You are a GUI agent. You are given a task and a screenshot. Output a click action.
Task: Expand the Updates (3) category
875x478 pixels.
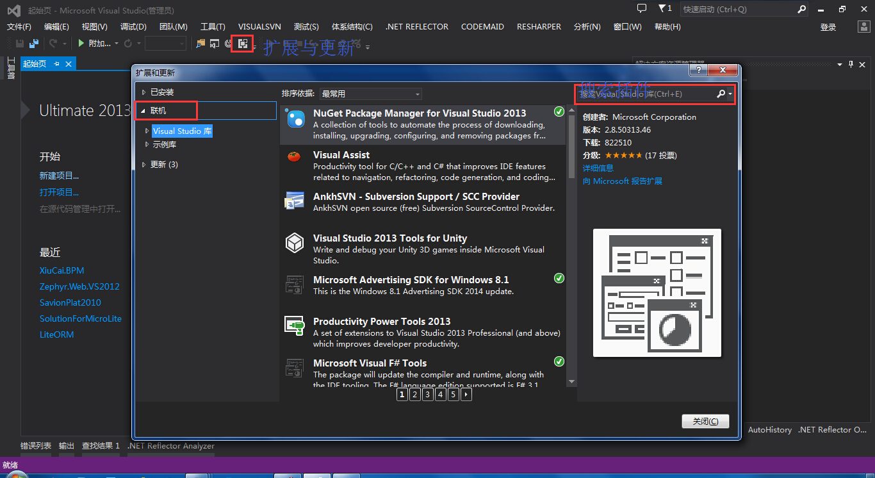(x=144, y=165)
